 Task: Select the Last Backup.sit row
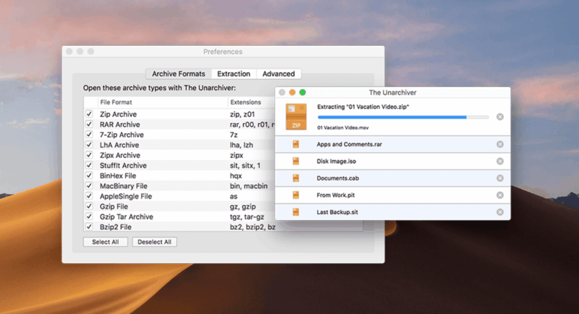click(x=393, y=212)
